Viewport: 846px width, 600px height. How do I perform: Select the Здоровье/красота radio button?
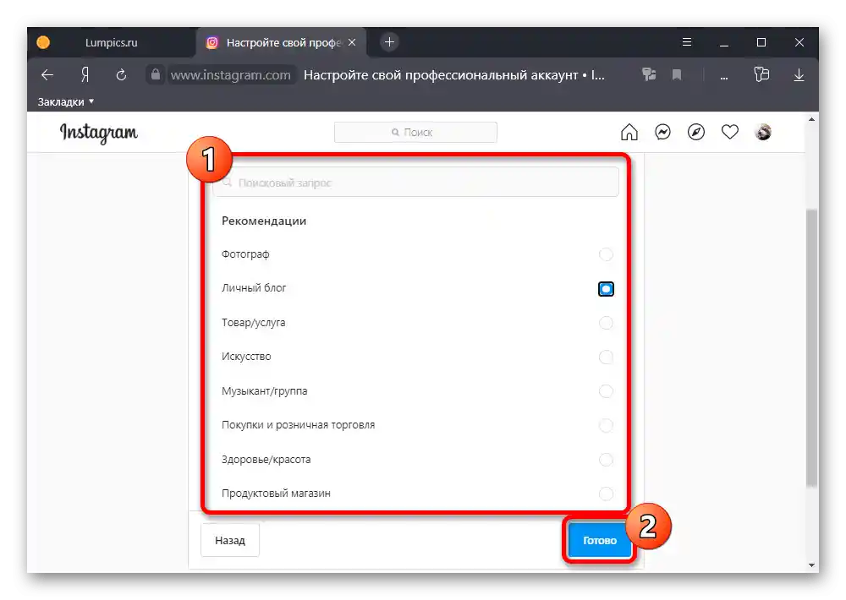606,460
